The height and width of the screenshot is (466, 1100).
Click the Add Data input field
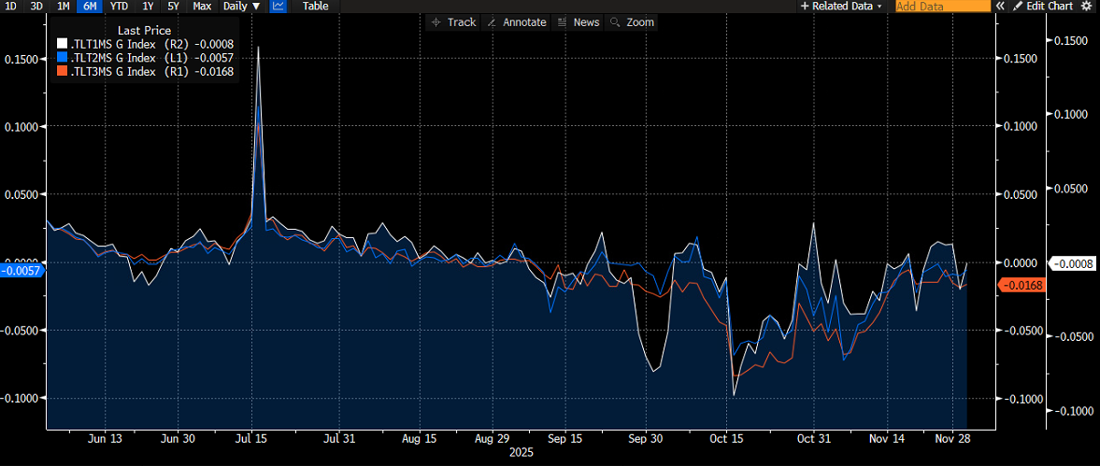[x=941, y=6]
